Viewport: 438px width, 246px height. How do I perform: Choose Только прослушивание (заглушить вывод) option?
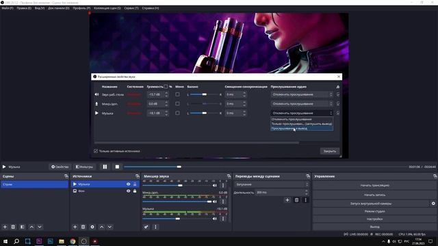tap(302, 124)
